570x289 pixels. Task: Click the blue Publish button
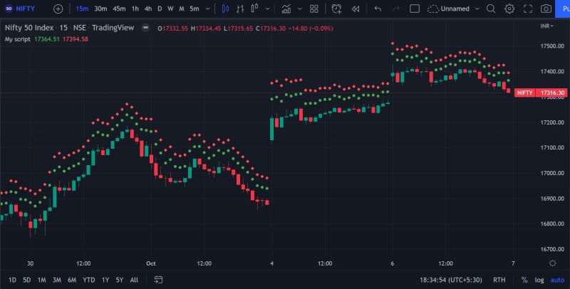point(563,9)
